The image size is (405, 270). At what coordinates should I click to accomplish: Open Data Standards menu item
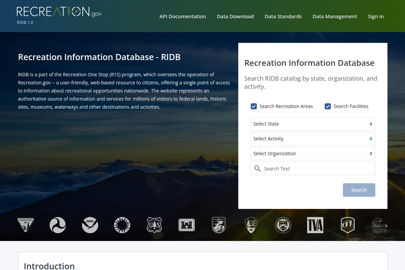pyautogui.click(x=283, y=16)
